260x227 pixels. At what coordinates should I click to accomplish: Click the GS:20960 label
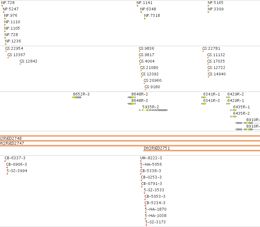click(152, 81)
